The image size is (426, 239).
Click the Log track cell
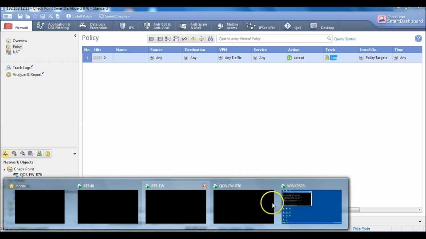pos(341,58)
